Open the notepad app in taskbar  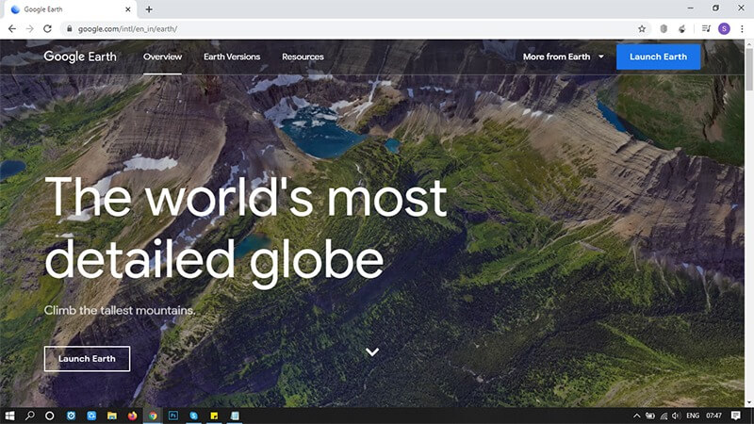[235, 416]
